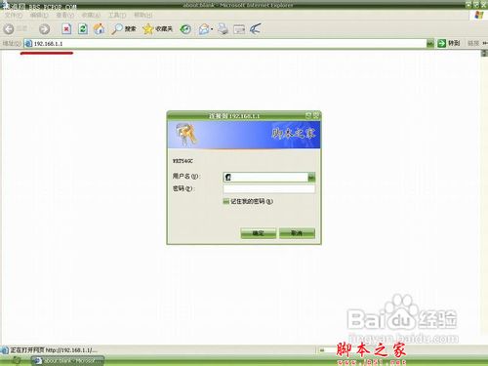Viewport: 488px width, 366px height.
Task: Open the View (查看) menu
Action: (x=64, y=16)
